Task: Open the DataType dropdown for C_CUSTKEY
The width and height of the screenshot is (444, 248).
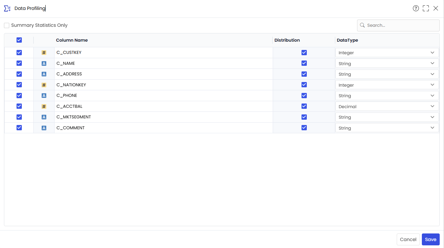Action: (x=387, y=53)
